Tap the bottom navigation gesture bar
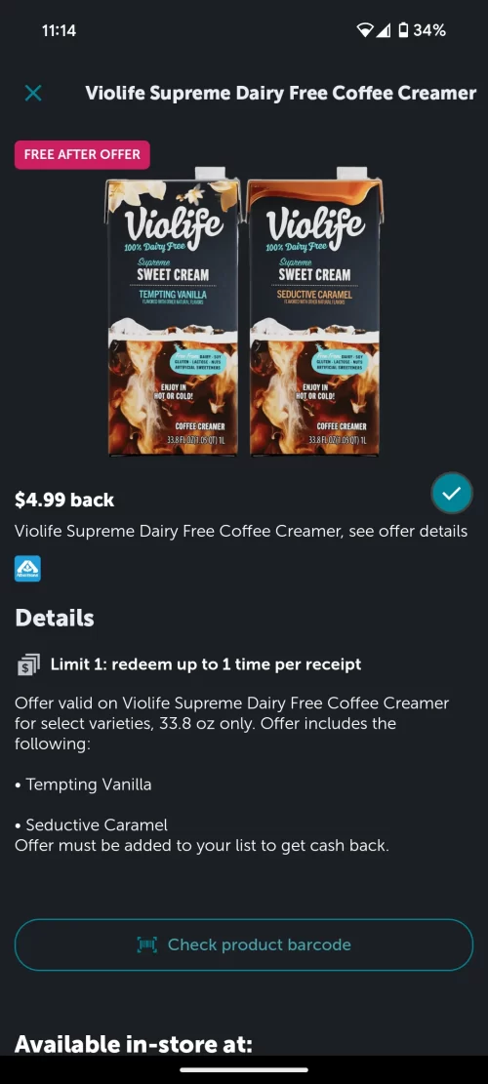Image resolution: width=488 pixels, height=1084 pixels. tap(244, 1070)
